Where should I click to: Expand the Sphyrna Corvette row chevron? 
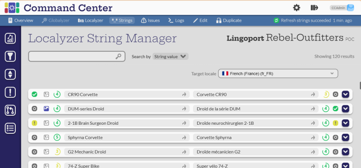345,137
